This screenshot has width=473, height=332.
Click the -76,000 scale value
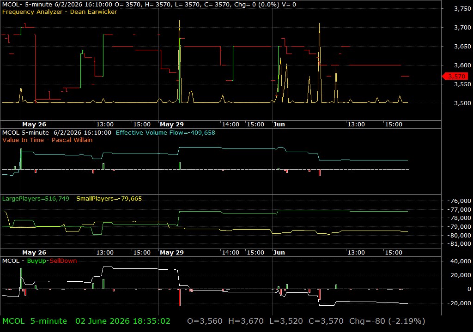[459, 201]
